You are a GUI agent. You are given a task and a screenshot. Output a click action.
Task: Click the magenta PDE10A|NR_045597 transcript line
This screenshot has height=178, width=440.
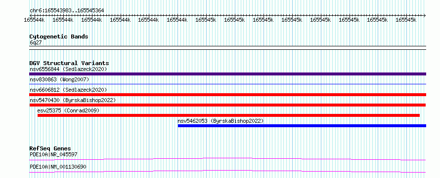click(227, 159)
